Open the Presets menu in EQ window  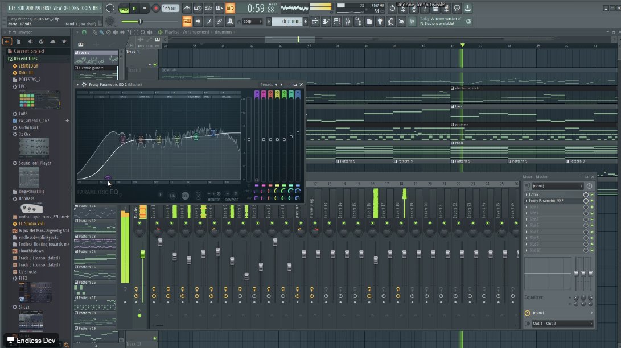coord(266,85)
